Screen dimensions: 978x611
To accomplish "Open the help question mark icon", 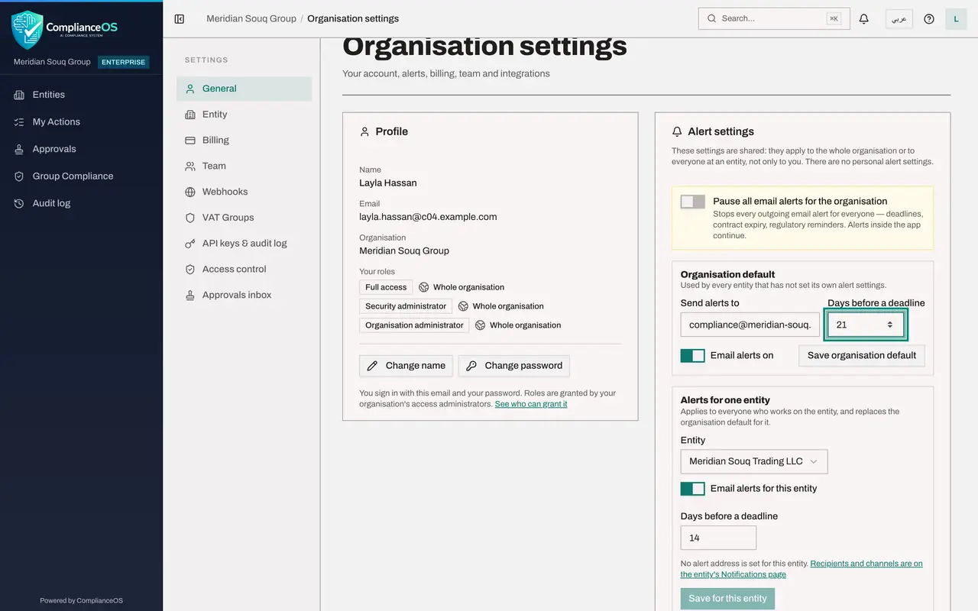I will coord(929,18).
